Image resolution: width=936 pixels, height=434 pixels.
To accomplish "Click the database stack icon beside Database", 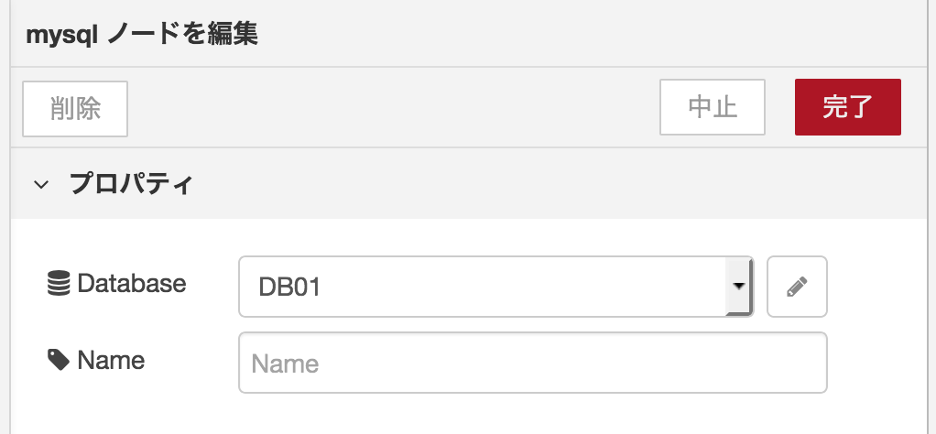I will (59, 283).
